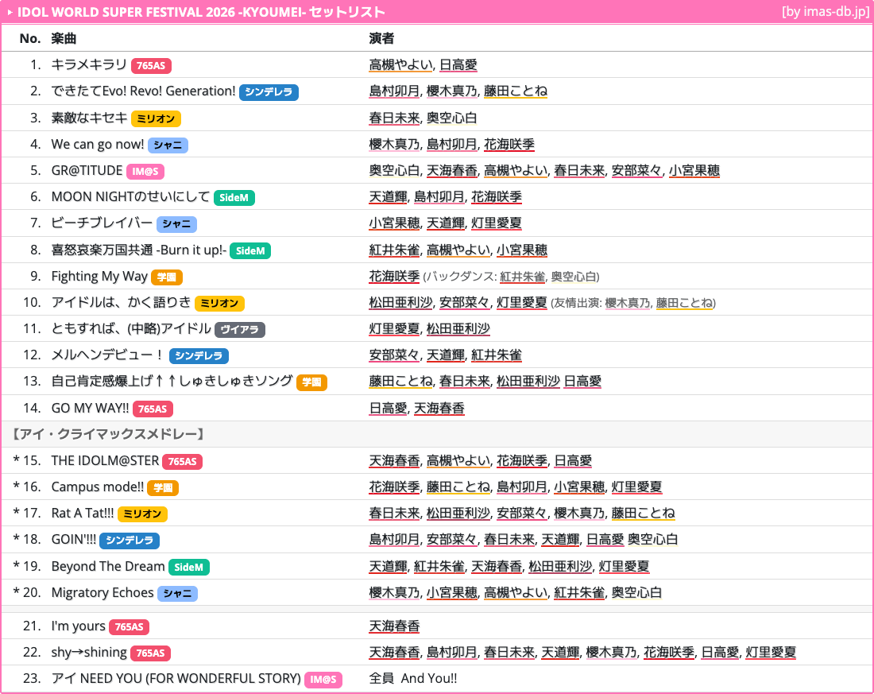Open 花海咲季 link in shy→shining row
Viewport: 874px width, 694px height.
669,652
